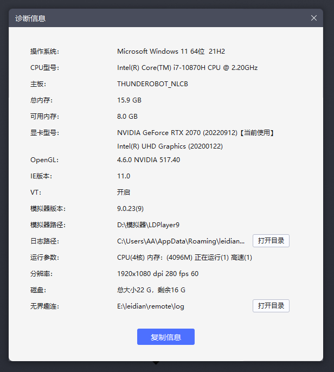Click the 开启 status next to VT
The height and width of the screenshot is (372, 334).
coord(124,193)
